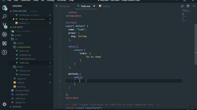This screenshot has height=110, width=197.
Task: Collapse the VUE-BASIC project section
Action: 18,27
